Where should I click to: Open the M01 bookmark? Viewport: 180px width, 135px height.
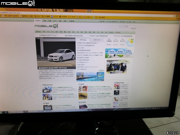tap(96, 17)
